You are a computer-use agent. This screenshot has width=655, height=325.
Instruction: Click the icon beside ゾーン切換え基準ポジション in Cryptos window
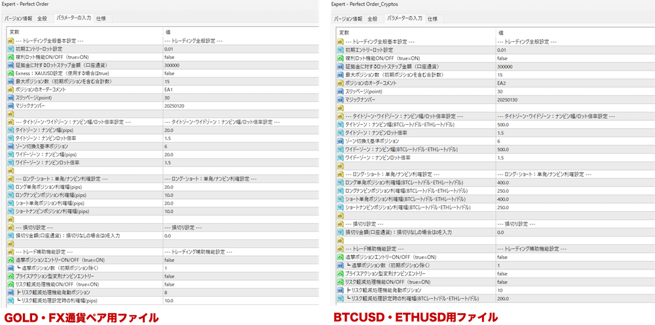[x=340, y=141]
